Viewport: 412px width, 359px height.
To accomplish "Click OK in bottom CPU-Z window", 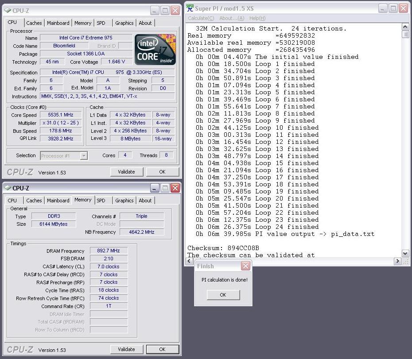I will 163,349.
